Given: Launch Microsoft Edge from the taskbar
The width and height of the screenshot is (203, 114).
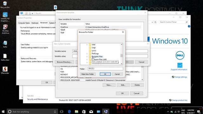Looking at the screenshot, I should 69,111.
